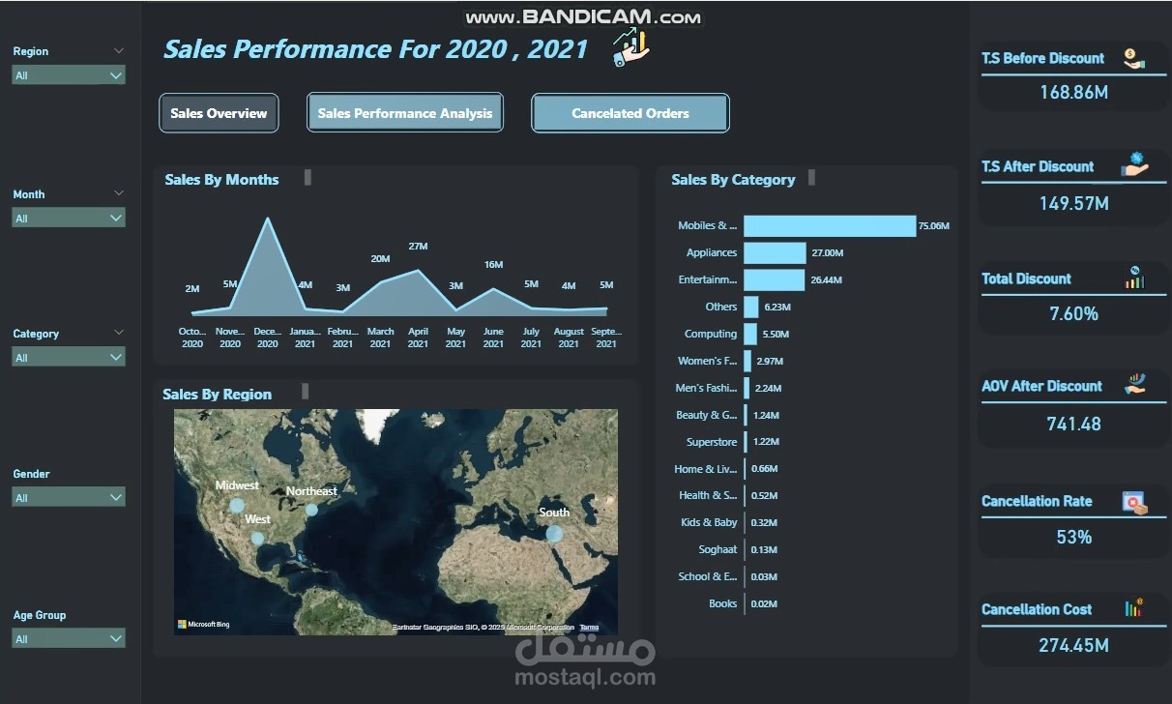Switch to the Sales Performance Analysis page
Screen dimensions: 1172x704
(404, 112)
